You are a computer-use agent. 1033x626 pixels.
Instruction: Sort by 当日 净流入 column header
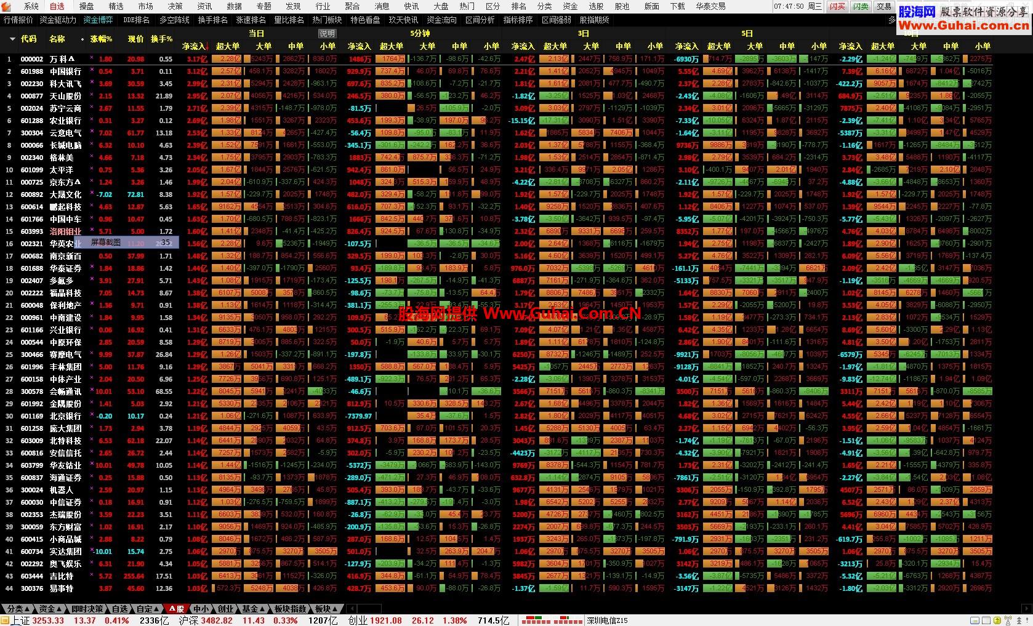pyautogui.click(x=194, y=46)
